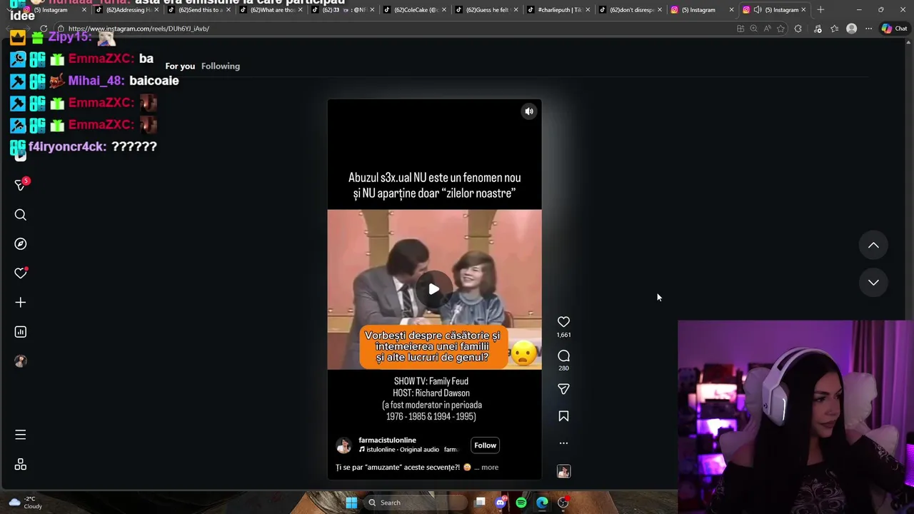914x514 pixels.
Task: Share the reel via paper plane icon
Action: click(563, 389)
